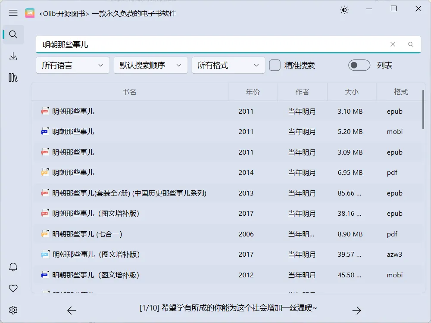Clear the search box text
431x323 pixels.
393,44
